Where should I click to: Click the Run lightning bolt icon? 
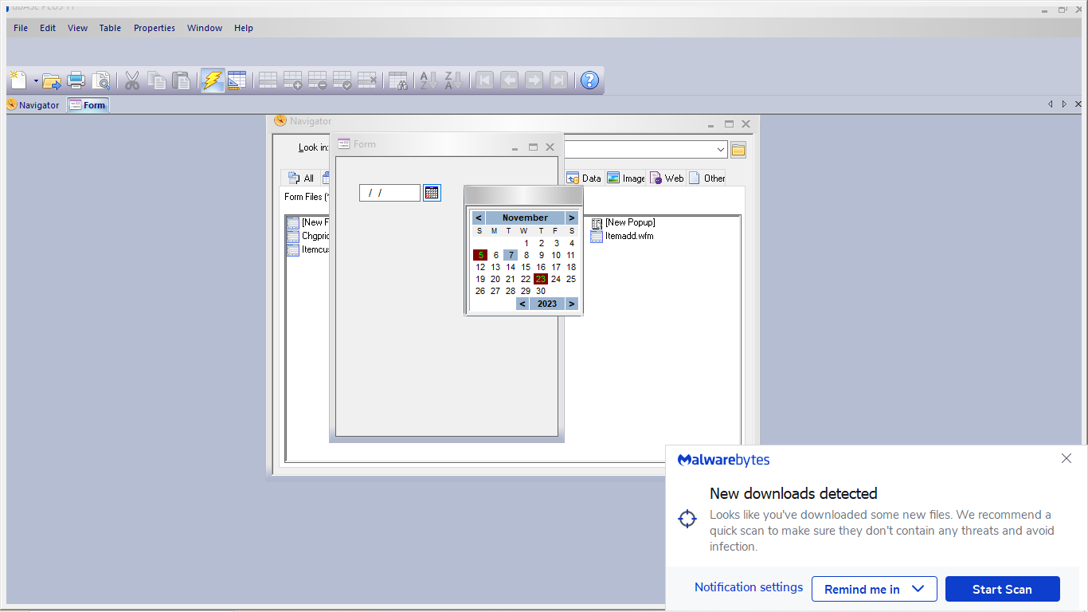click(213, 80)
